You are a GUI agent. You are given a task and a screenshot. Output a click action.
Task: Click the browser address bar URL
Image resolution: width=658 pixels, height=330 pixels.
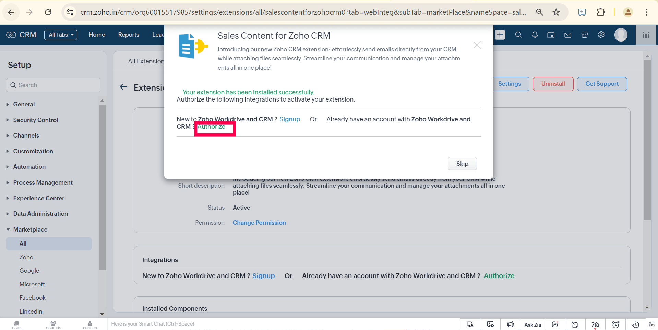coord(303,12)
